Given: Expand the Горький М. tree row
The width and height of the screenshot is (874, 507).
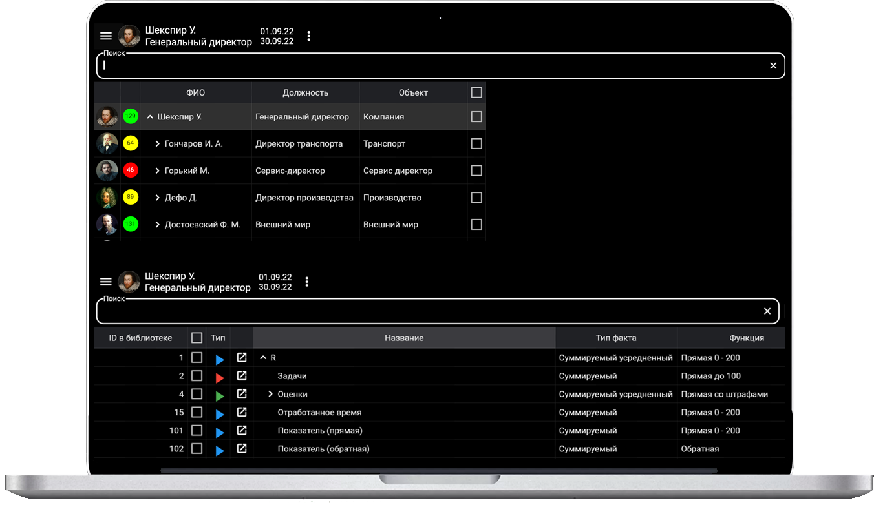Looking at the screenshot, I should tap(157, 171).
